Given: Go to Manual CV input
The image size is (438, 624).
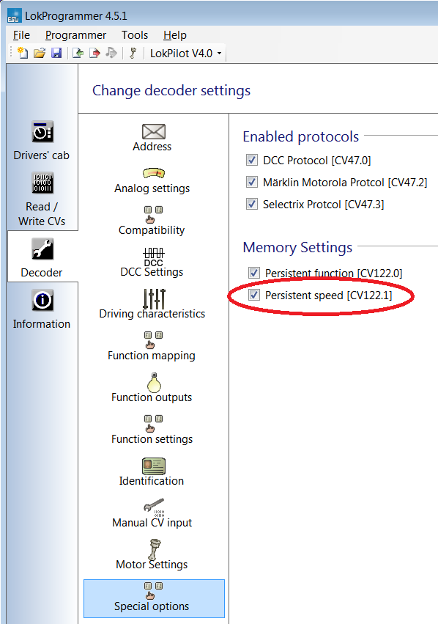Looking at the screenshot, I should pos(152,513).
